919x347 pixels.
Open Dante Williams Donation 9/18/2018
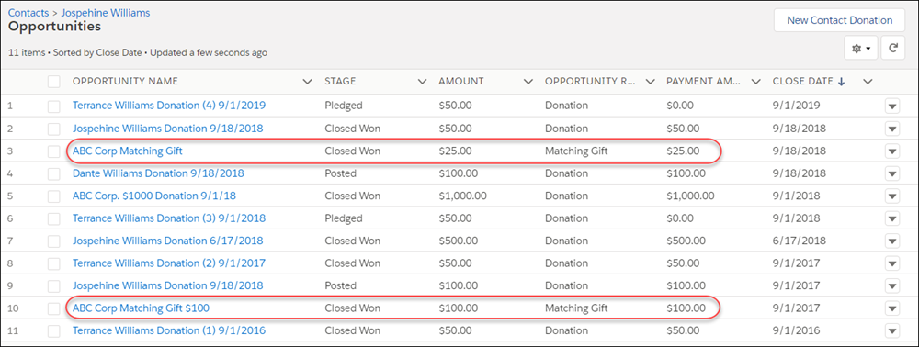coord(158,173)
